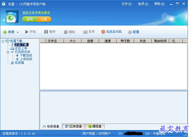Select 正在下载 in the tree
This screenshot has height=137, width=191.
point(21,45)
